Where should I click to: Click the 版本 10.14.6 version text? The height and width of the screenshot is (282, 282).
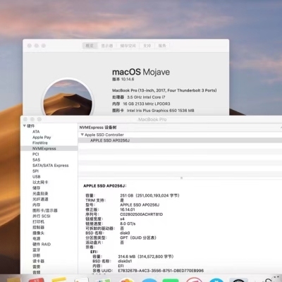pyautogui.click(x=123, y=79)
